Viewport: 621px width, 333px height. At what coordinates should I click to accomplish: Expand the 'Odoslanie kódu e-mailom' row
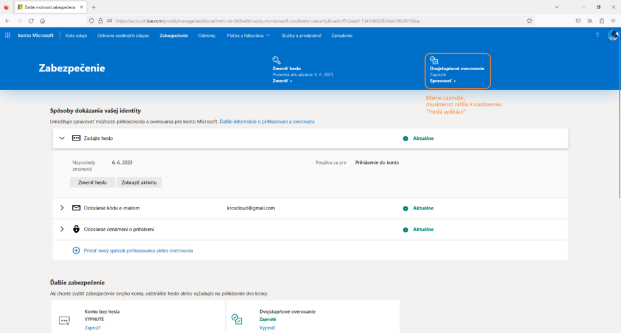coord(62,208)
